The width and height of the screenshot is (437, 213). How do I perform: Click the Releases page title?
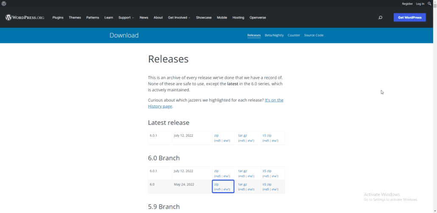(x=168, y=59)
